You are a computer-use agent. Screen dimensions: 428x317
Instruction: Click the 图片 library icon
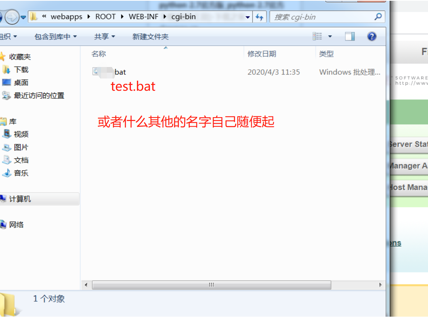tap(7, 147)
